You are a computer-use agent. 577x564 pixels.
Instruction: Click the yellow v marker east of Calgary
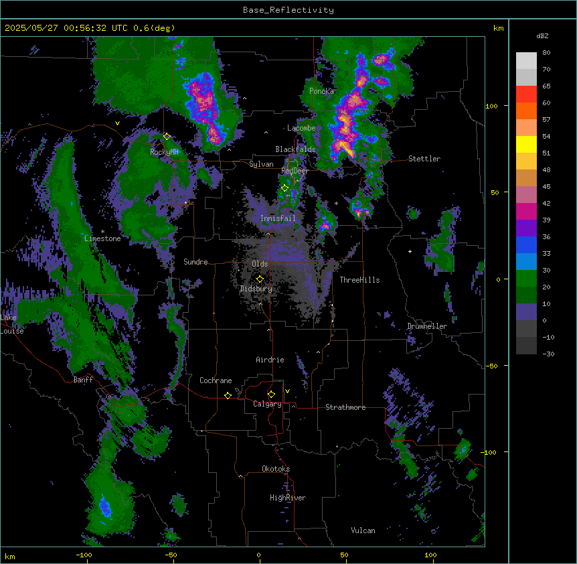[287, 391]
